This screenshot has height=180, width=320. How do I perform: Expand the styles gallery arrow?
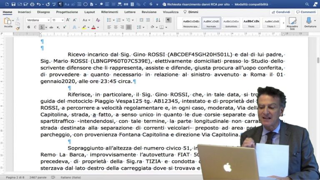click(283, 22)
